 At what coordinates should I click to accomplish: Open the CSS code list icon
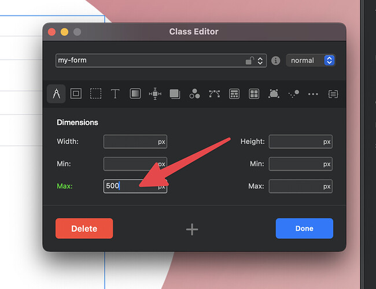333,94
